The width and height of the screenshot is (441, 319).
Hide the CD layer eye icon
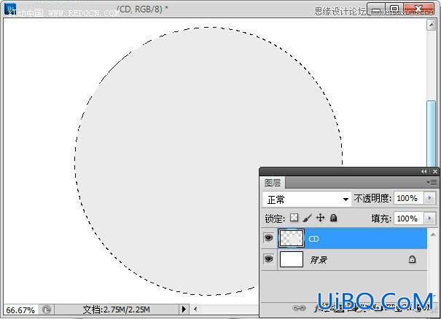[x=268, y=238]
